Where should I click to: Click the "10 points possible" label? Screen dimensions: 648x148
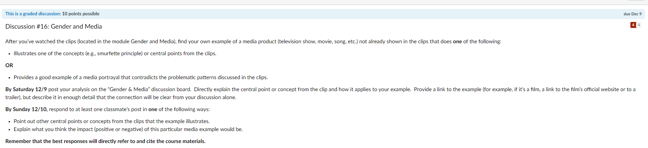click(81, 14)
